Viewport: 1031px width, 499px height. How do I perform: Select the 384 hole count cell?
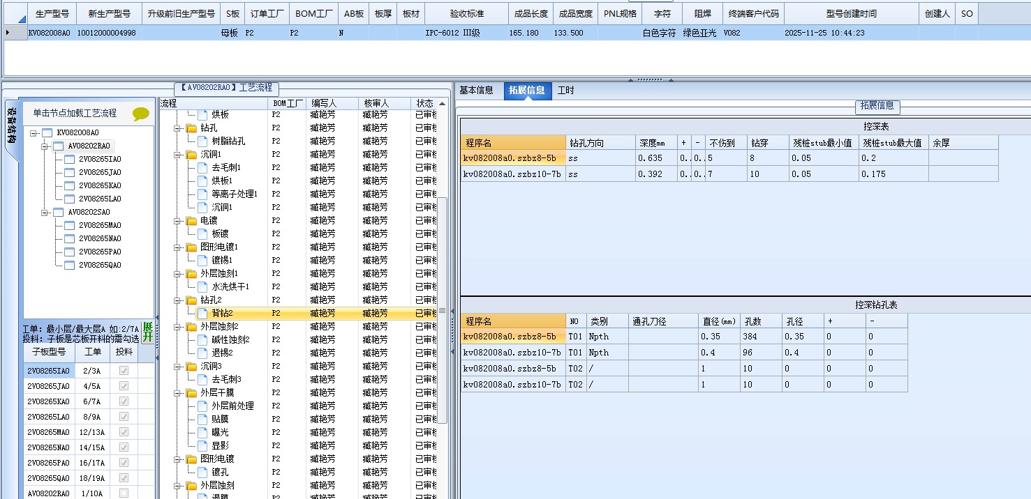click(x=761, y=337)
